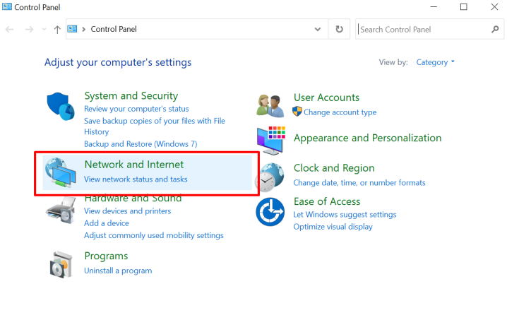The image size is (507, 332).
Task: Click the Hardware and Sound printer icon
Action: [x=61, y=210]
